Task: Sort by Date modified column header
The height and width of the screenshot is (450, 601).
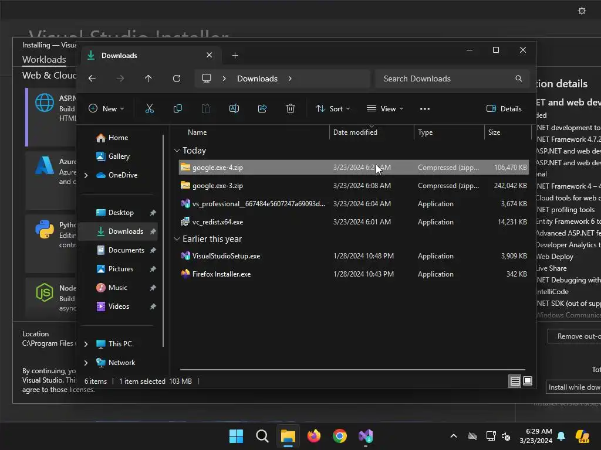Action: coord(372,132)
